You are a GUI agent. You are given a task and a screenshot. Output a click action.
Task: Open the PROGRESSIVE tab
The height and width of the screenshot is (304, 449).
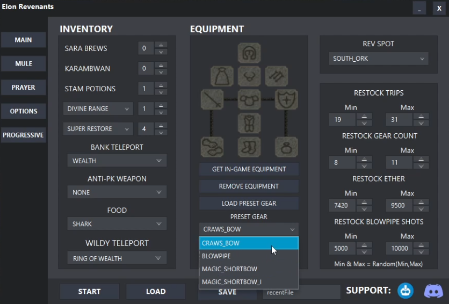pyautogui.click(x=23, y=135)
